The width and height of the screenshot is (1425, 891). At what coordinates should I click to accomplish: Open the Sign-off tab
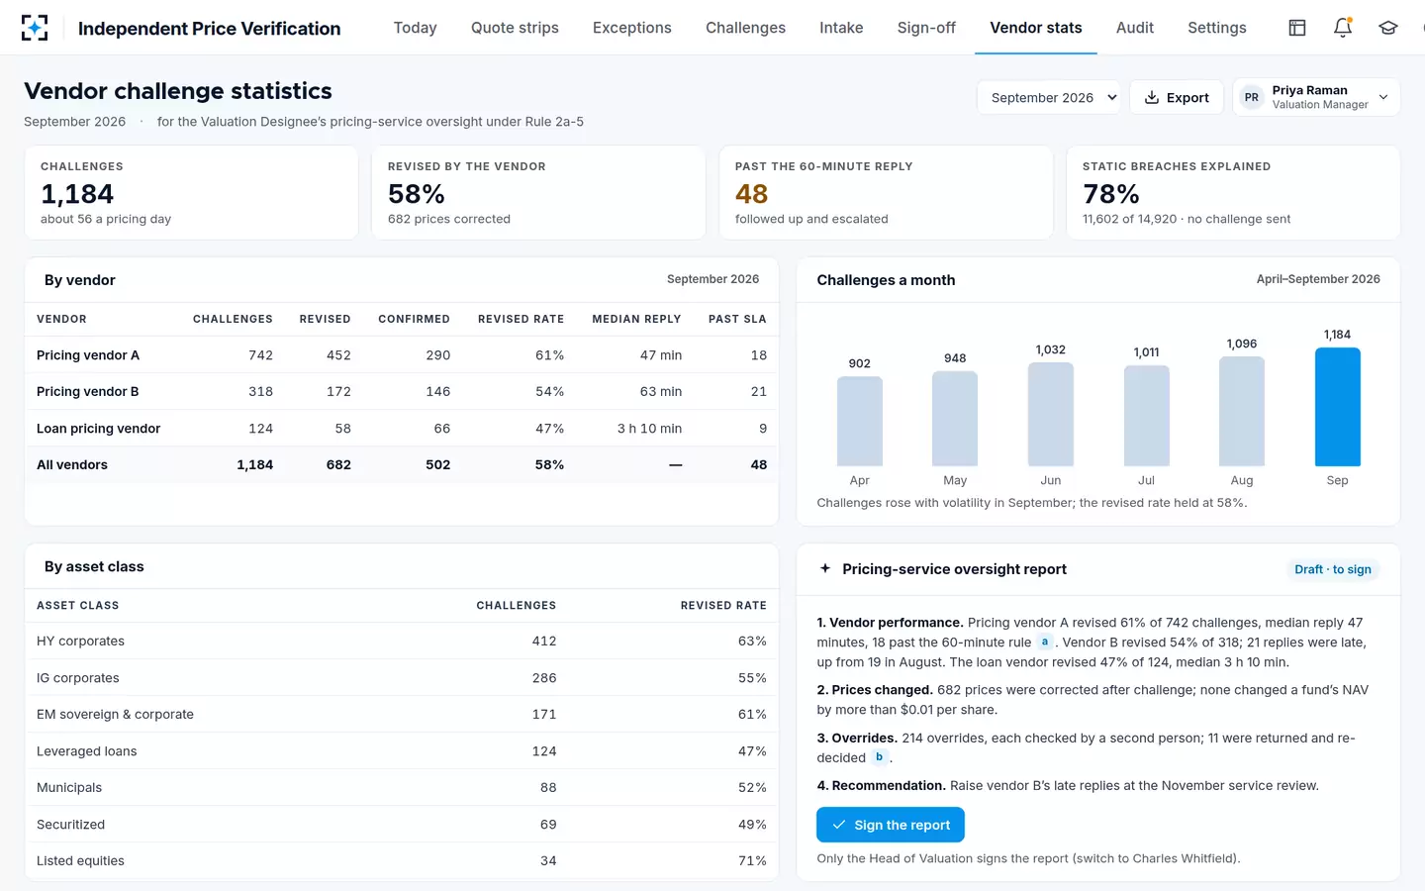[926, 28]
